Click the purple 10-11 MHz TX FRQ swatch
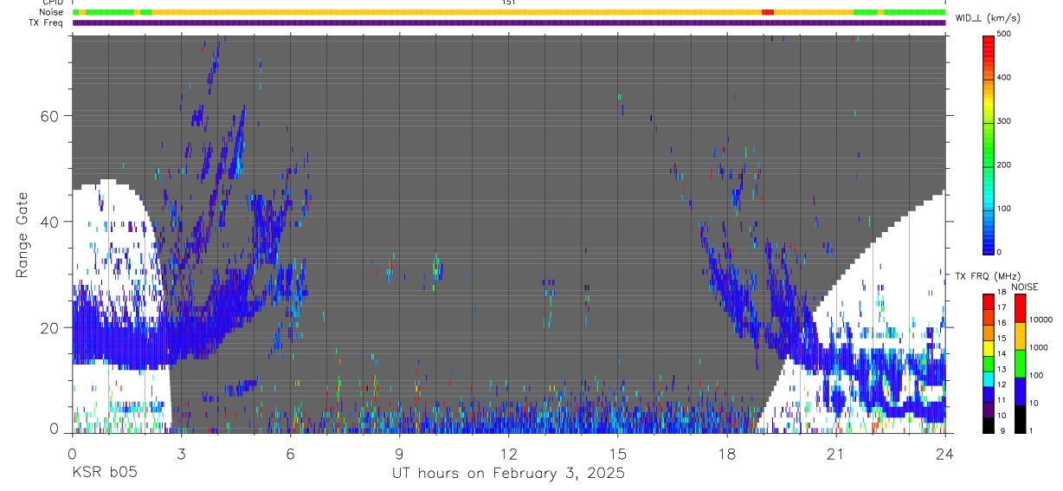 pyautogui.click(x=989, y=410)
